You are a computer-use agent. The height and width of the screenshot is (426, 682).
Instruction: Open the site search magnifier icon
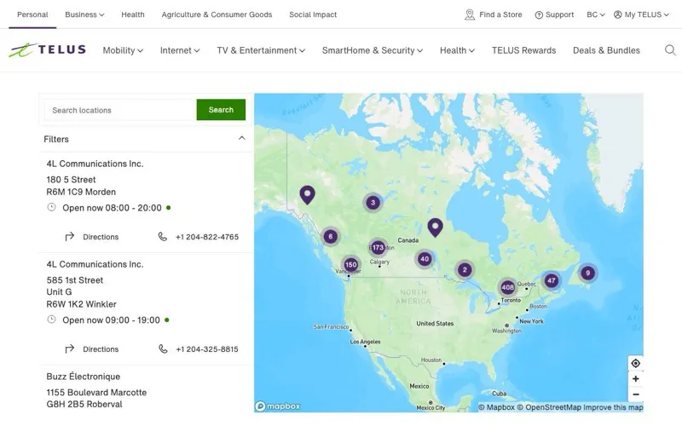coord(670,50)
